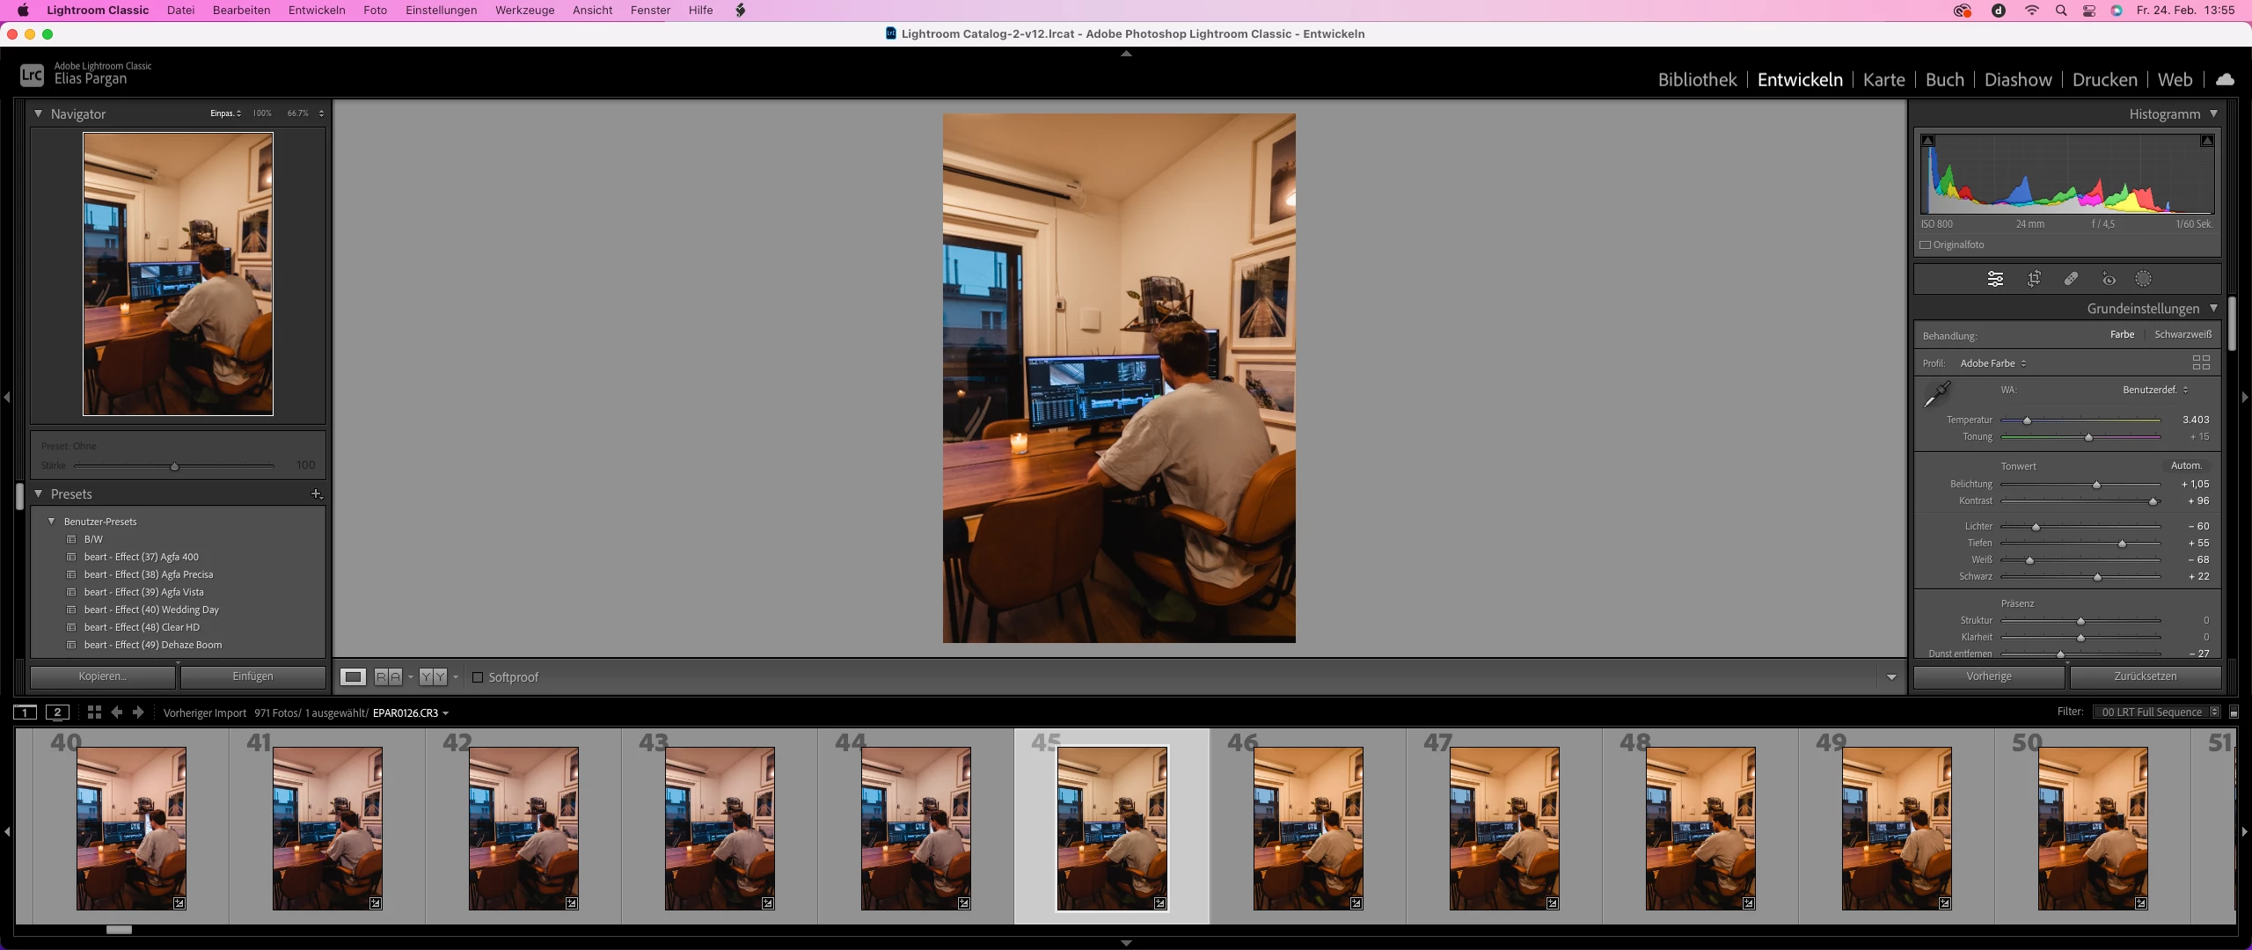Open the profile browser grid icon

coord(2201,362)
